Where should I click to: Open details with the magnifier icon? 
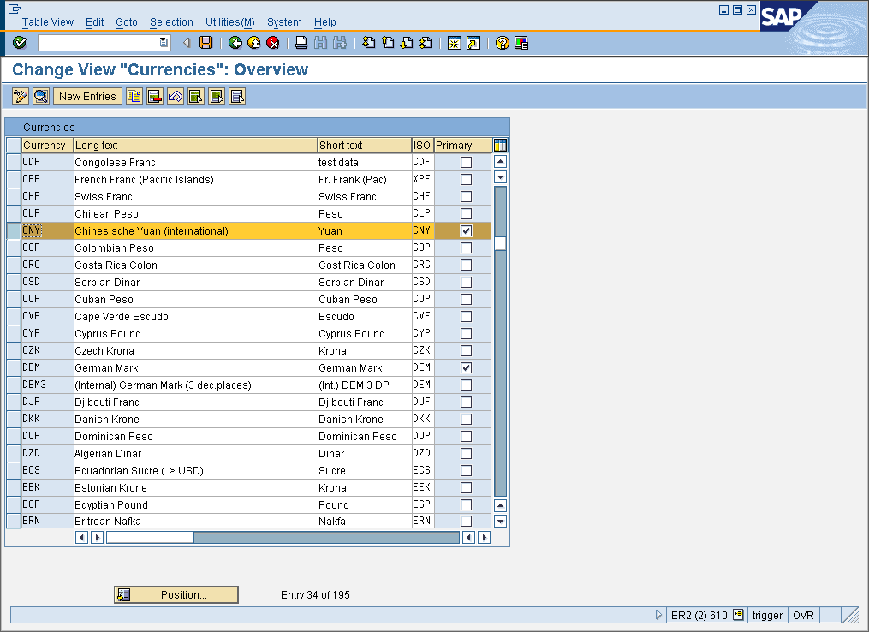40,96
